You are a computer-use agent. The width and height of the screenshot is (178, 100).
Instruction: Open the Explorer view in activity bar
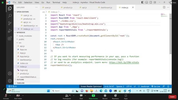[x=10, y=8]
